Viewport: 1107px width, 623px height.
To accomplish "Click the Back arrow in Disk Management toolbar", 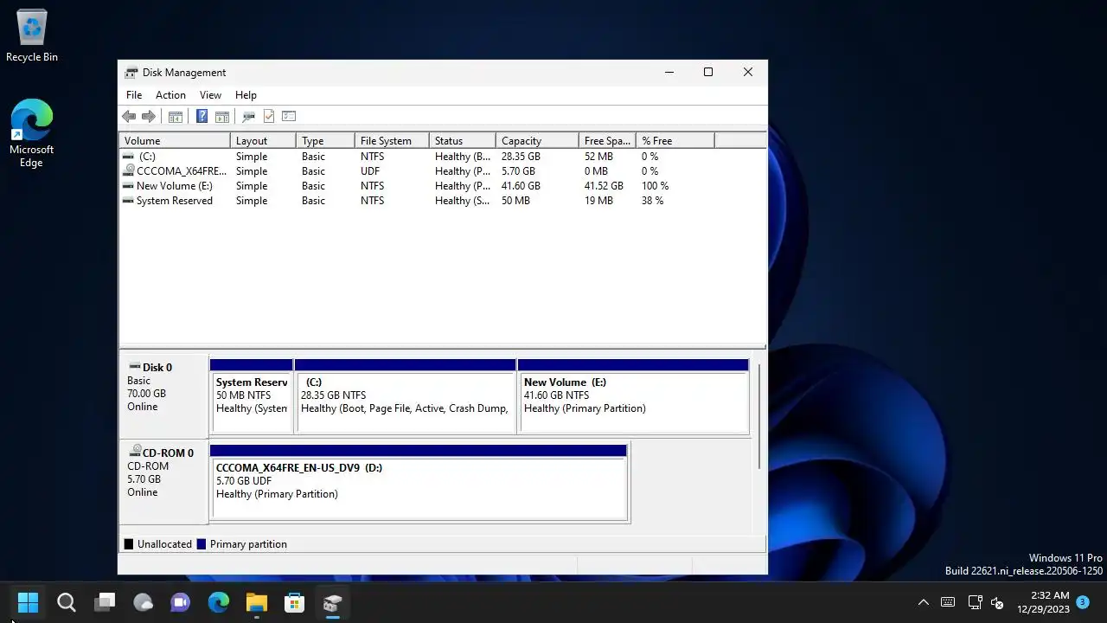I will [x=129, y=117].
